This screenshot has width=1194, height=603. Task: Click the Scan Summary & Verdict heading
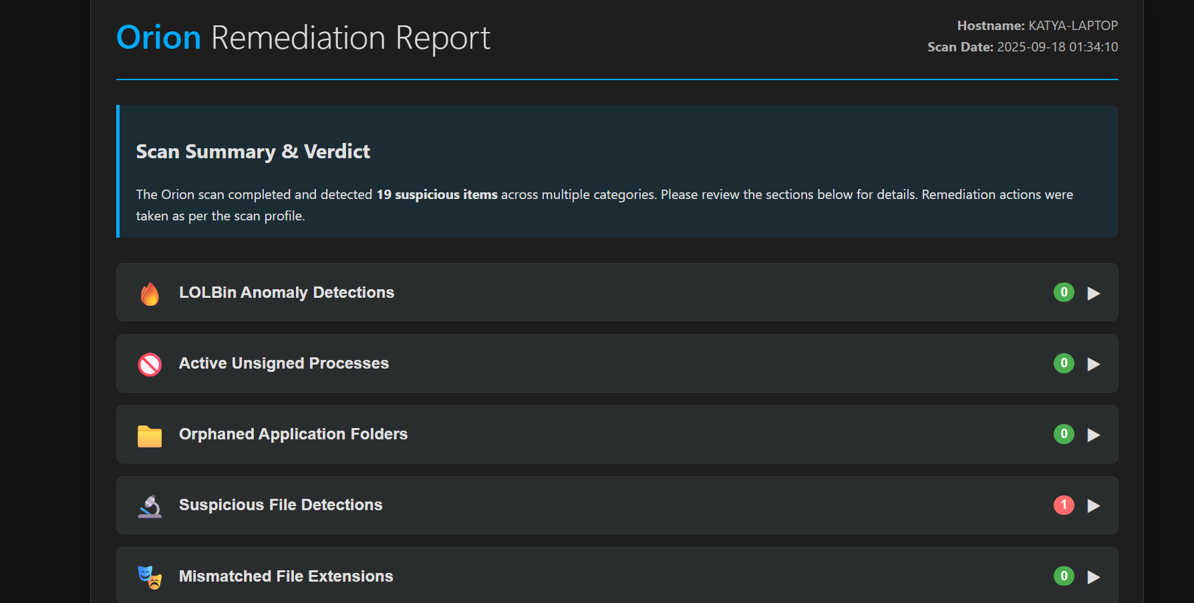tap(253, 152)
